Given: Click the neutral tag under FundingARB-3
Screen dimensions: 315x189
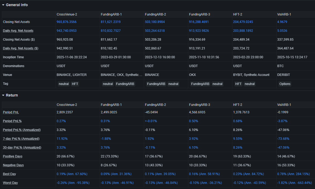Looking at the screenshot, I should tap(217, 84).
